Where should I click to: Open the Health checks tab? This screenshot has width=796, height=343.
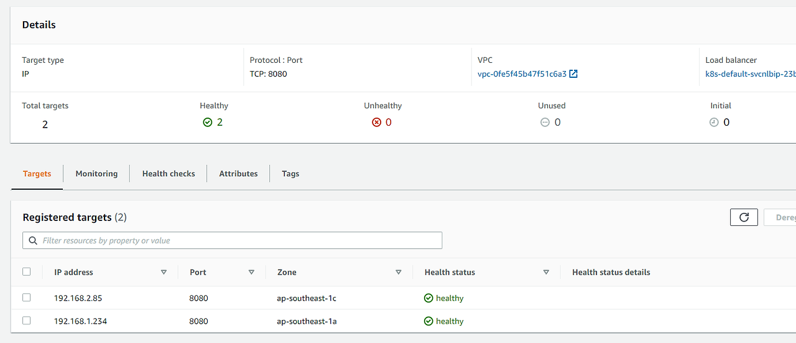tap(169, 174)
